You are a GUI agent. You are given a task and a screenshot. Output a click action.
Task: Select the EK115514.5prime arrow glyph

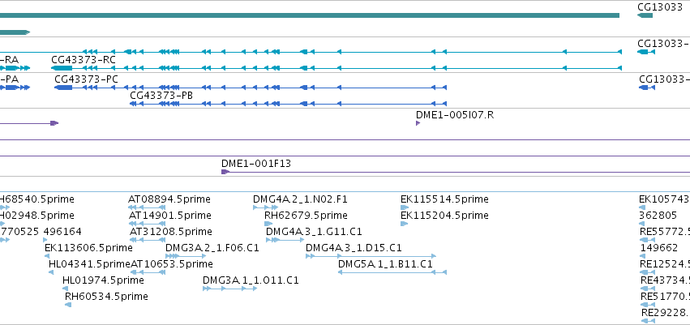(x=405, y=207)
